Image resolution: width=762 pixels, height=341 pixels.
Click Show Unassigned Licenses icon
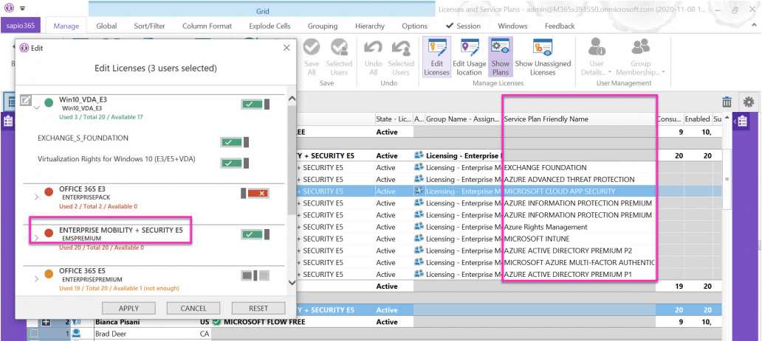(x=543, y=48)
